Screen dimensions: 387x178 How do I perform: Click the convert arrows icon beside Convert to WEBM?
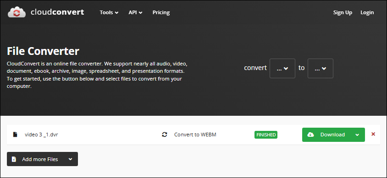coord(165,135)
